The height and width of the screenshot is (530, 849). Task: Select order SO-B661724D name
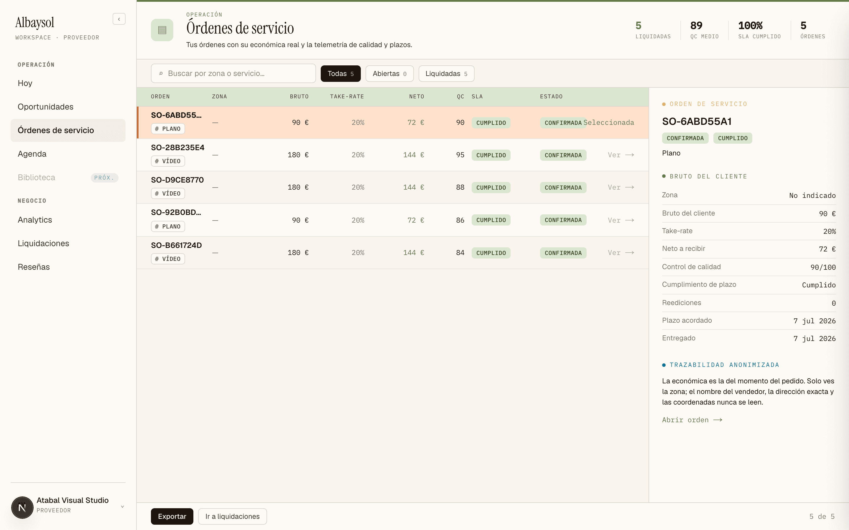[177, 245]
